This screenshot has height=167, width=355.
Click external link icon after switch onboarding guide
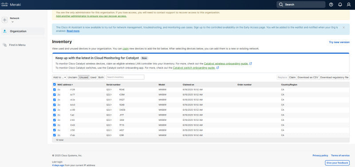pos(217,68)
